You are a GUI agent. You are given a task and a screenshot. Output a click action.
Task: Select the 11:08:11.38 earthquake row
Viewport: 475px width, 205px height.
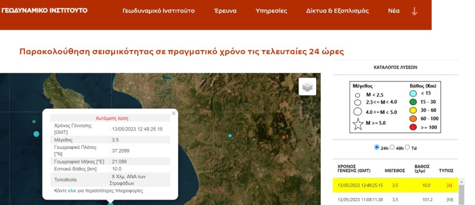[x=395, y=200]
